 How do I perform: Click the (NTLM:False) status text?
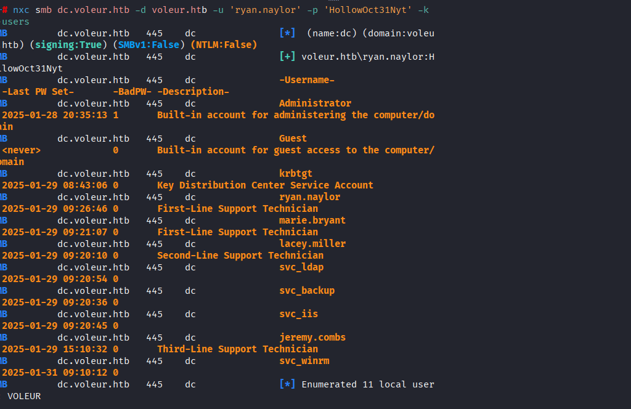(224, 45)
